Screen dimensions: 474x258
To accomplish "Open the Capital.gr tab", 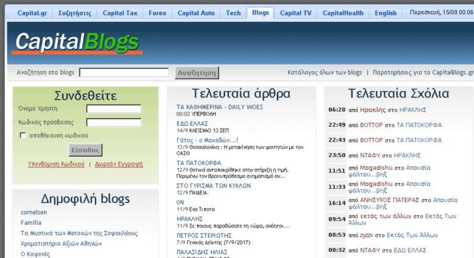I will (x=32, y=13).
